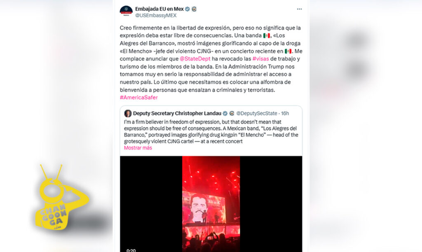Click the Embajada EU en Mex display name
The height and width of the screenshot is (252, 422).
coord(159,9)
